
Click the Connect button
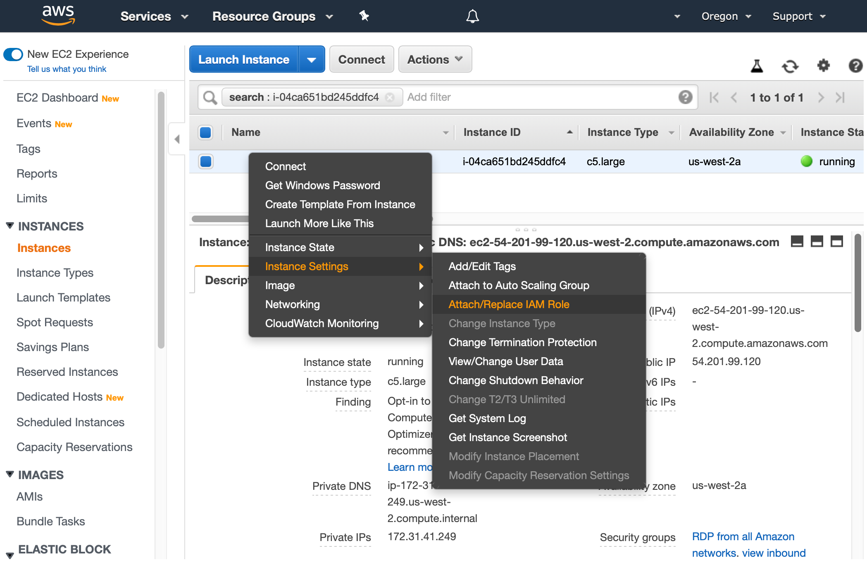(361, 59)
